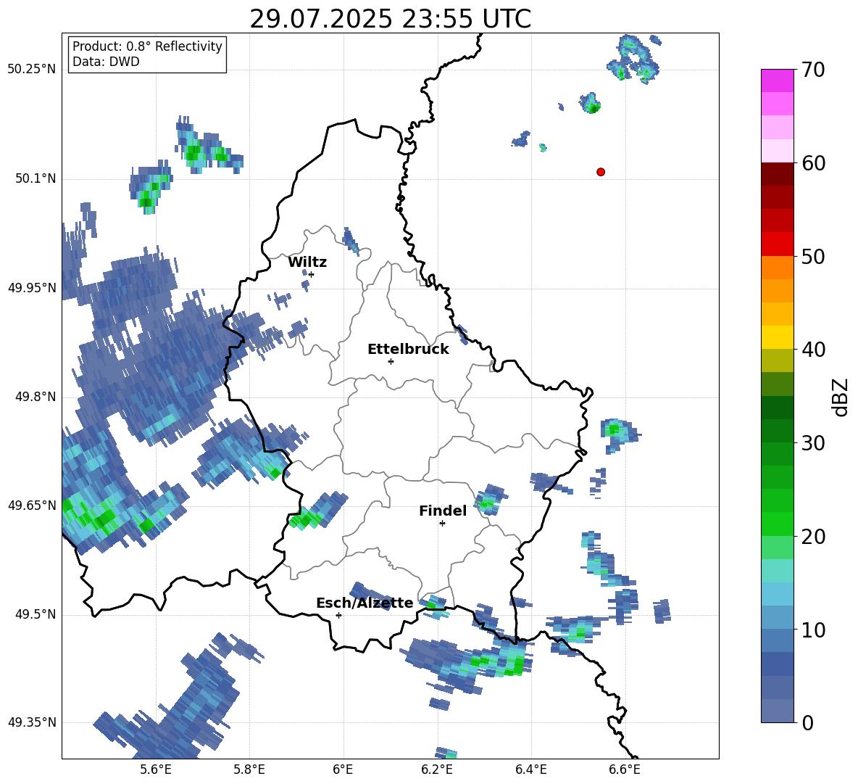Screen dimensions: 858x784
Task: Click the 49.8°N latitude label
Action: coord(36,397)
